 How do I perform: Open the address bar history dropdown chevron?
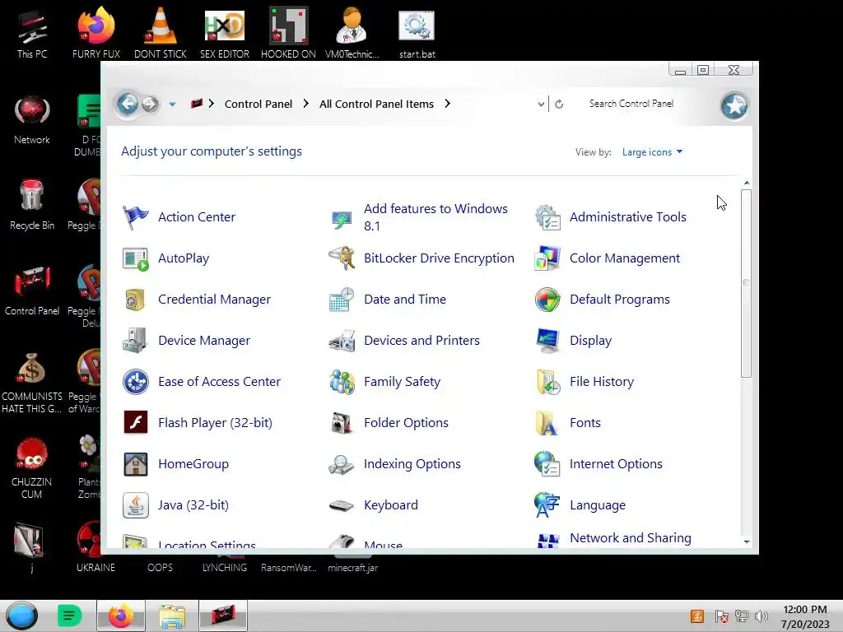tap(541, 105)
